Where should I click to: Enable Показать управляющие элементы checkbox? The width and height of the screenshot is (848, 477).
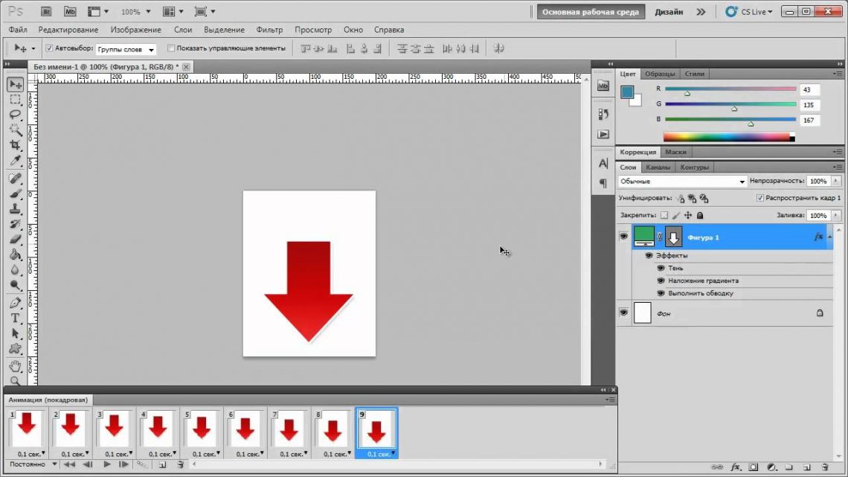pyautogui.click(x=171, y=48)
